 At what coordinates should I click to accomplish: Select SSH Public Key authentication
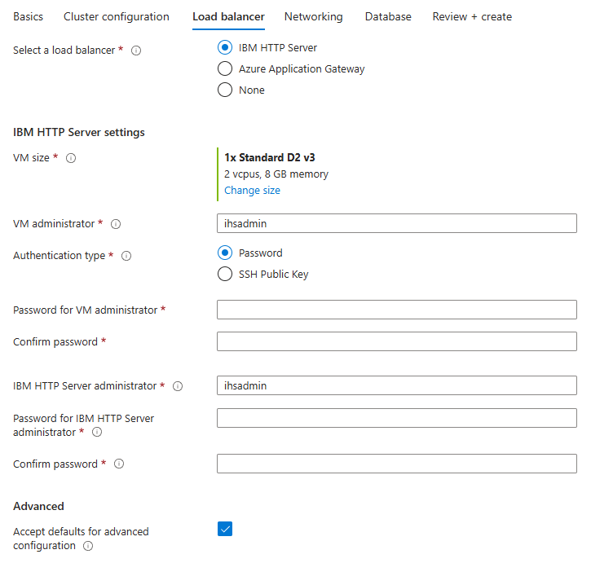pyautogui.click(x=225, y=275)
